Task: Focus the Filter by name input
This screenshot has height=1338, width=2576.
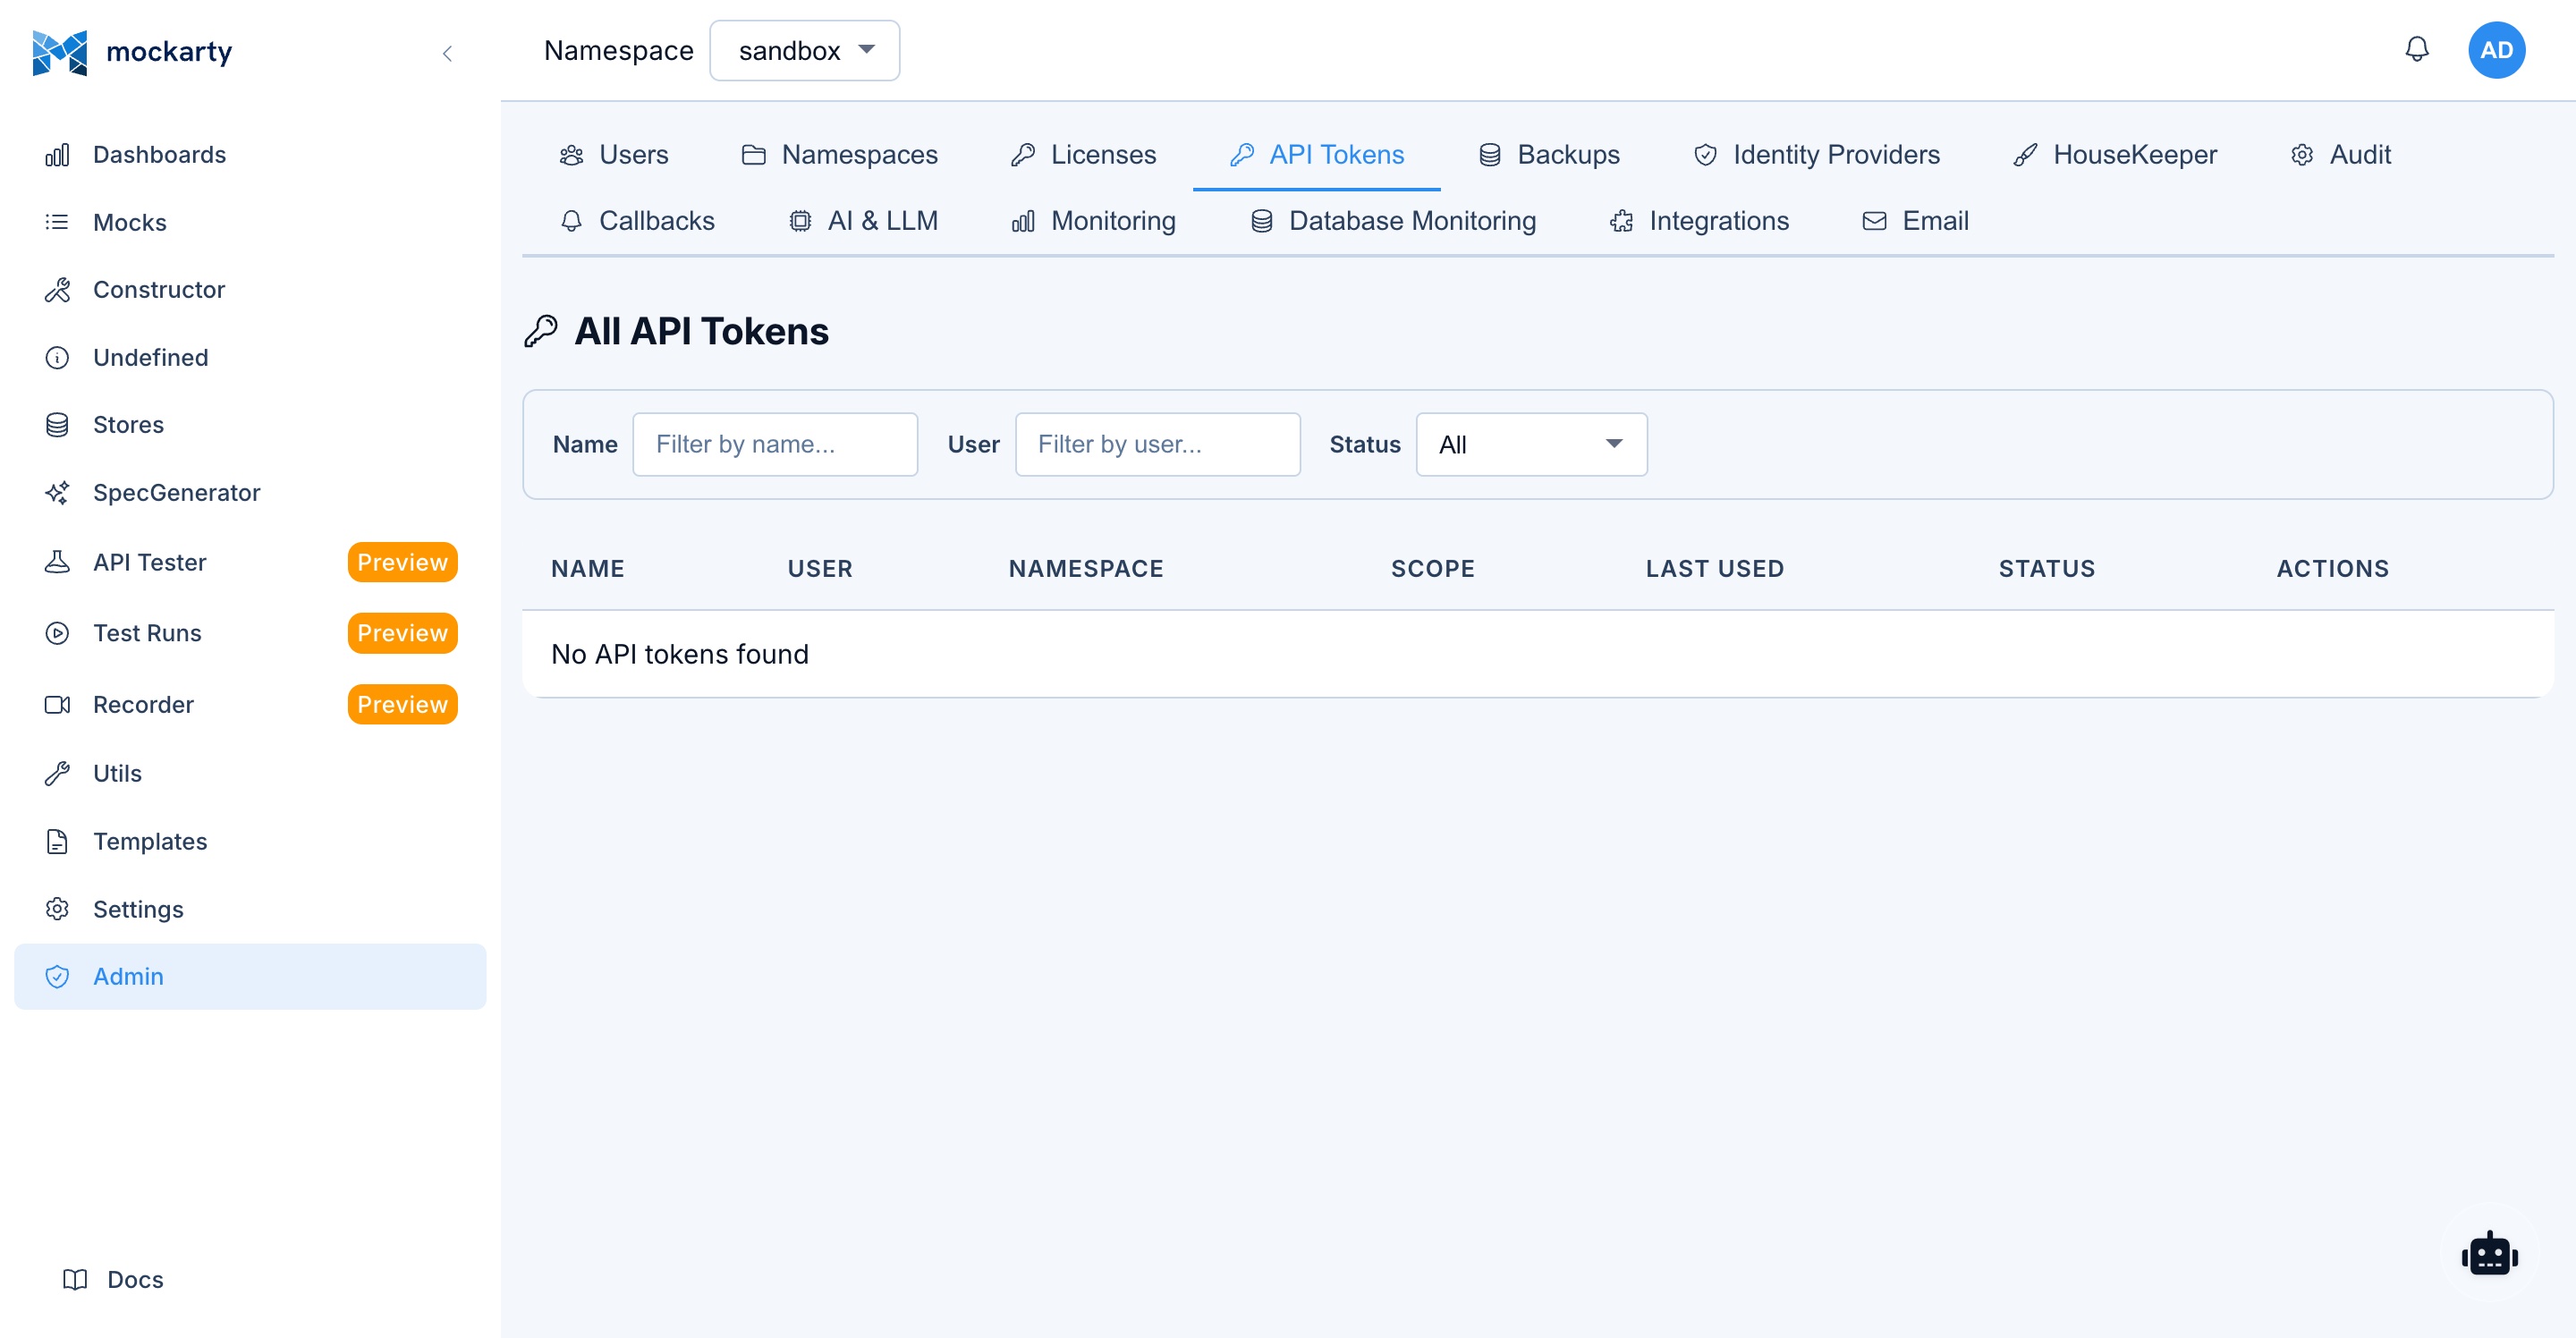Action: click(775, 444)
